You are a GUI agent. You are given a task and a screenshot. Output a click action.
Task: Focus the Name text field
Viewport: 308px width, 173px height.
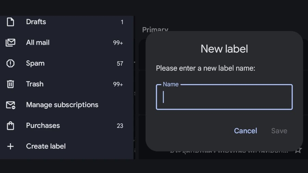click(224, 97)
